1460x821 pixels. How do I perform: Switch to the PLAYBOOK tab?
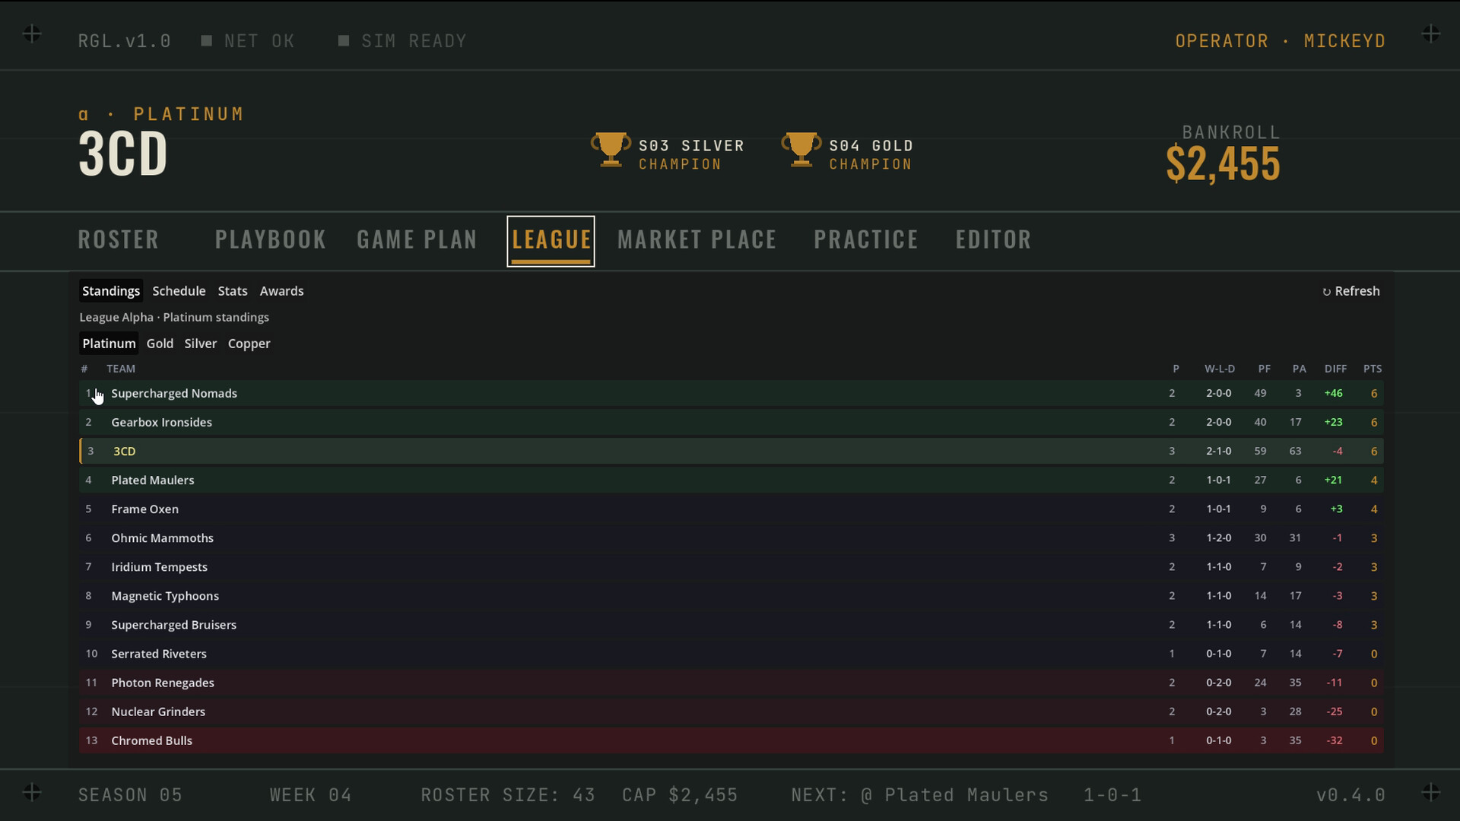(271, 240)
